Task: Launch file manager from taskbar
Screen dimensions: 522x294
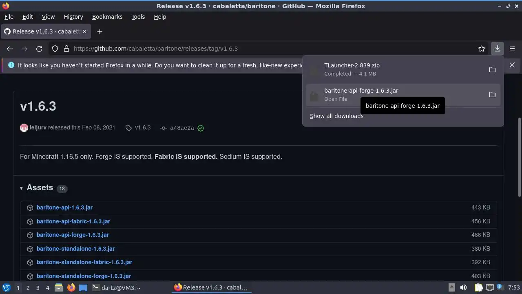Action: point(59,287)
